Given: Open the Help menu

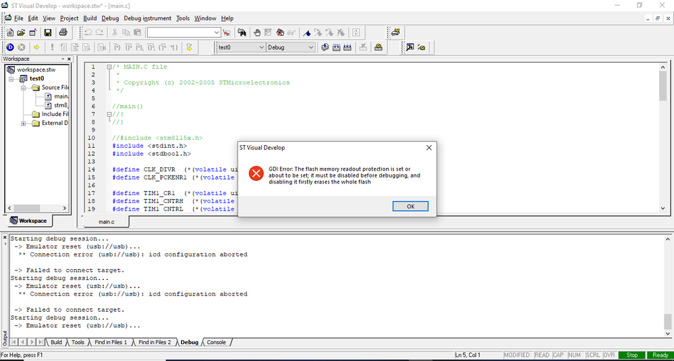Looking at the screenshot, I should pyautogui.click(x=227, y=18).
